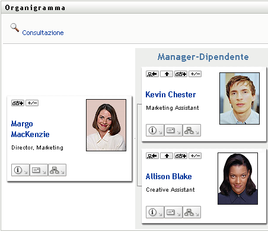Click the 'Director, Marketing' title text
The image size is (268, 232).
tap(37, 148)
